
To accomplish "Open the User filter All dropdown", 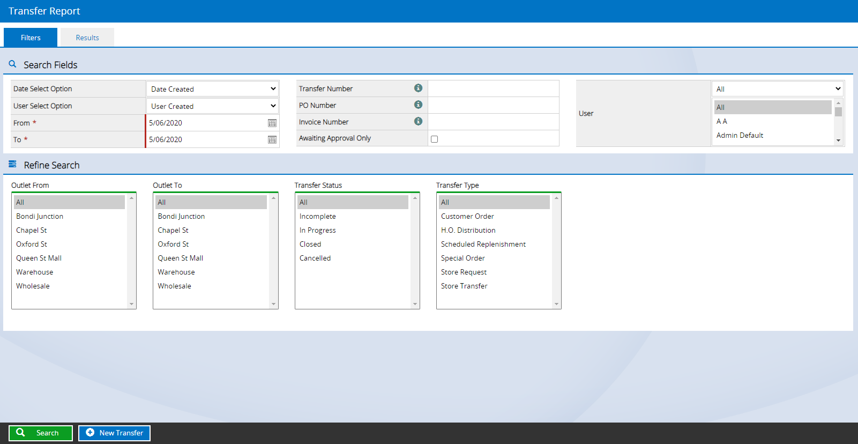I will (778, 89).
